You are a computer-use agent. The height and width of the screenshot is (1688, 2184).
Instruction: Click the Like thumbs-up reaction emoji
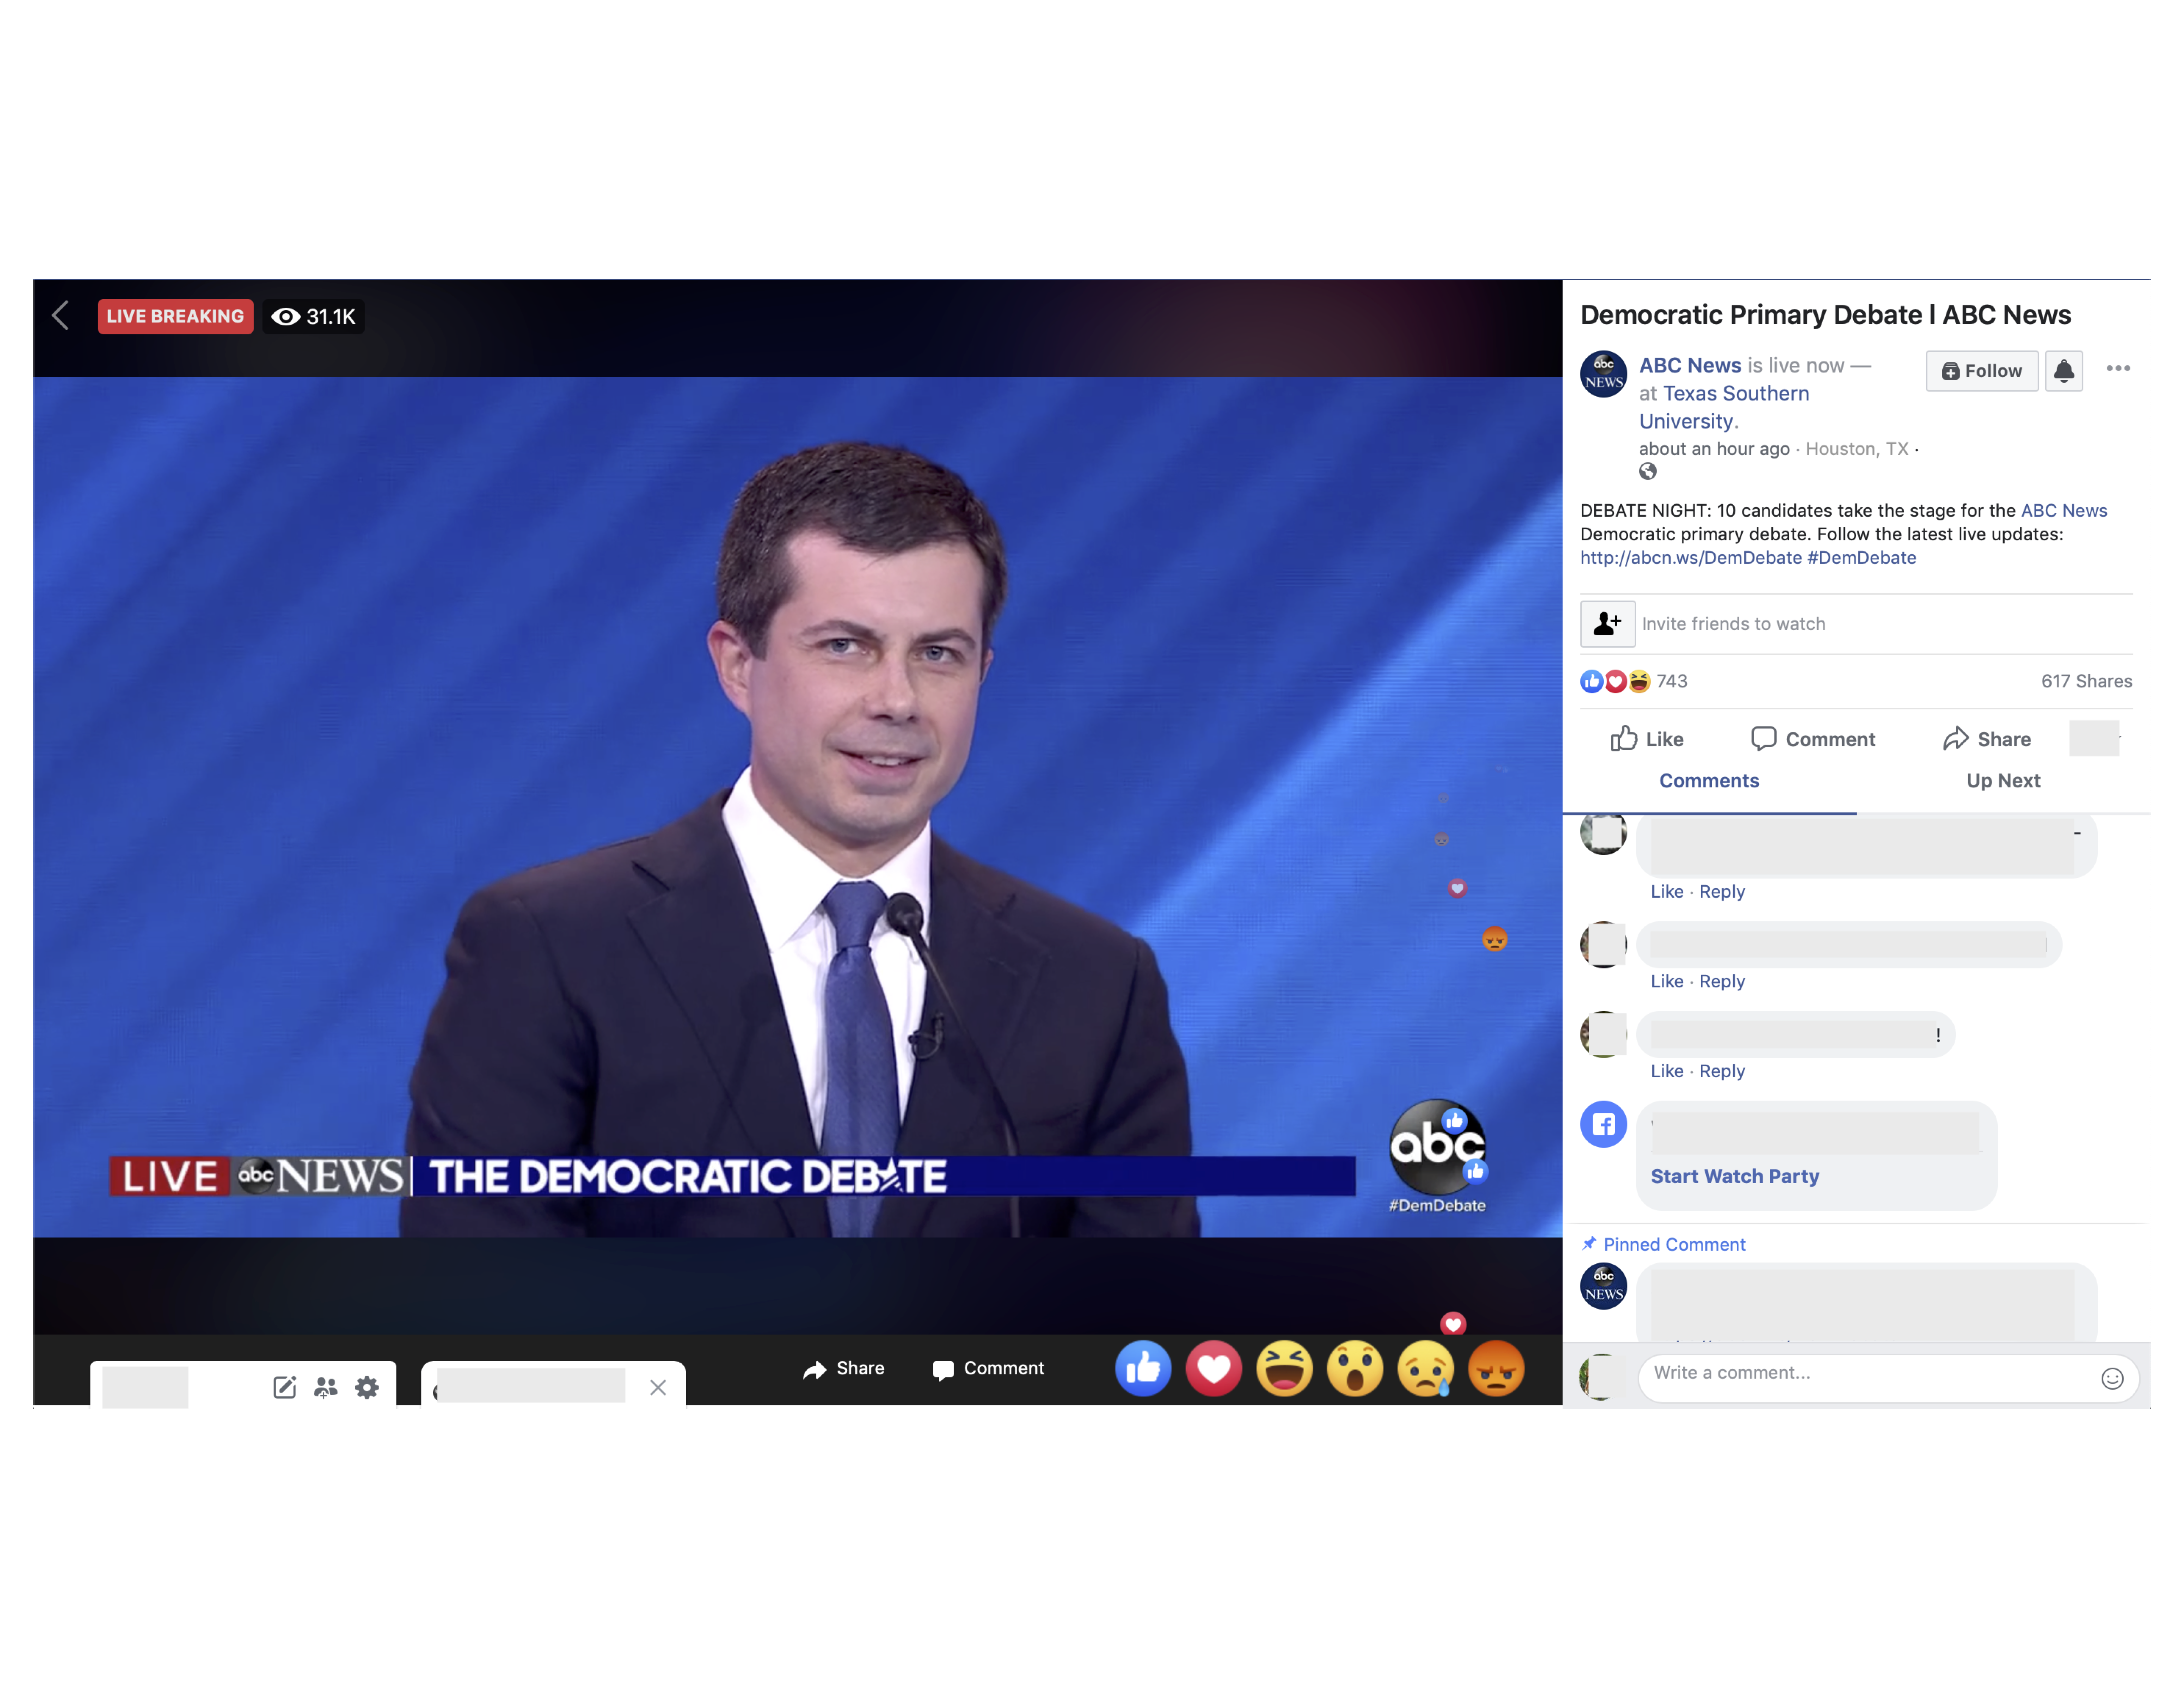click(1143, 1368)
